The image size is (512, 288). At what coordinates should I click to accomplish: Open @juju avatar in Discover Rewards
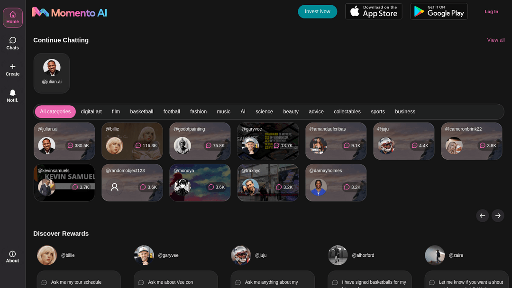point(241,255)
